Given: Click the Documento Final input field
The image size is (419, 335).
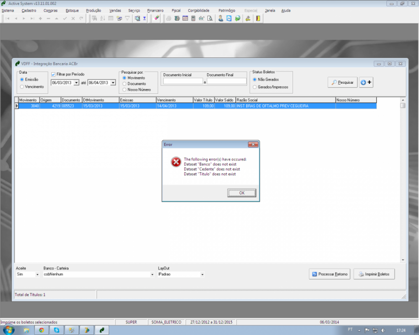Looking at the screenshot, I should point(226,81).
